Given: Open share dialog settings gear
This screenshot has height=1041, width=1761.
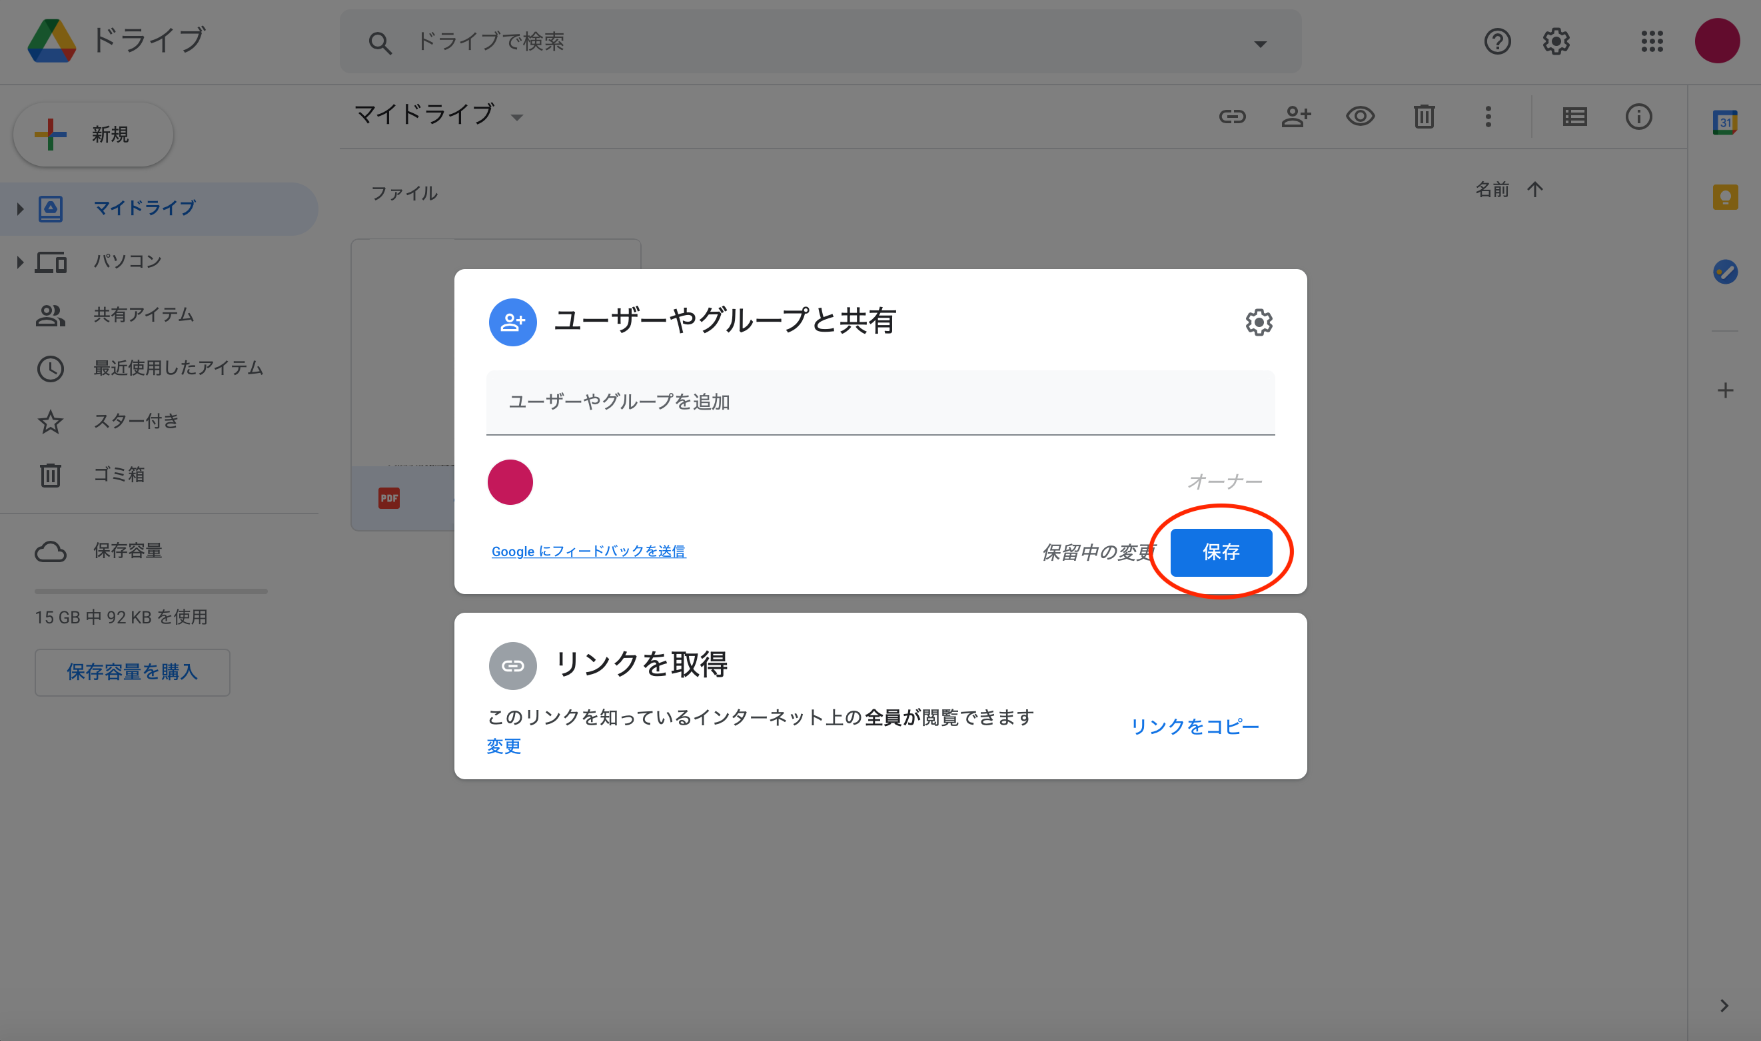Looking at the screenshot, I should coord(1259,322).
